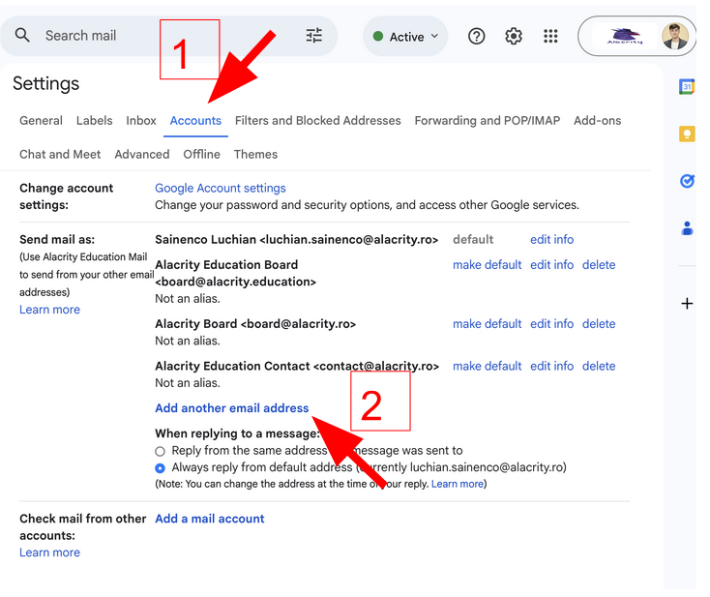Click the Alacrity Education Contact name
Image resolution: width=710 pixels, height=597 pixels.
coord(232,367)
